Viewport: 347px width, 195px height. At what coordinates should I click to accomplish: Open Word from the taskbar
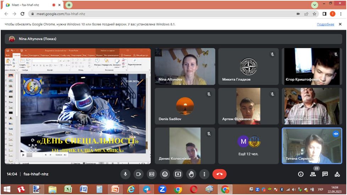click(x=84, y=189)
